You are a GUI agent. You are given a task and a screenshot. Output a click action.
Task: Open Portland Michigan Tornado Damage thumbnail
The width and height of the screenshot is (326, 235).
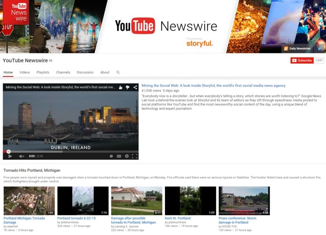point(29,201)
